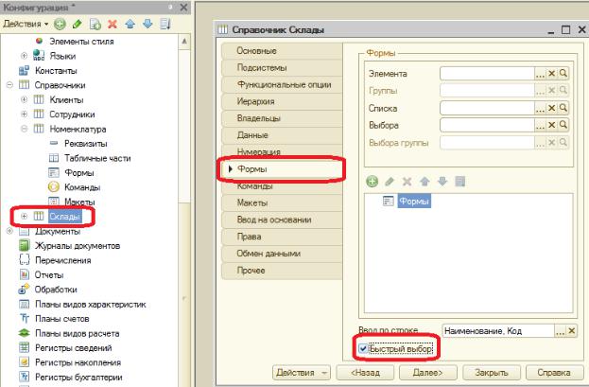Expand the Документы tree node
This screenshot has width=589, height=387.
[x=9, y=231]
